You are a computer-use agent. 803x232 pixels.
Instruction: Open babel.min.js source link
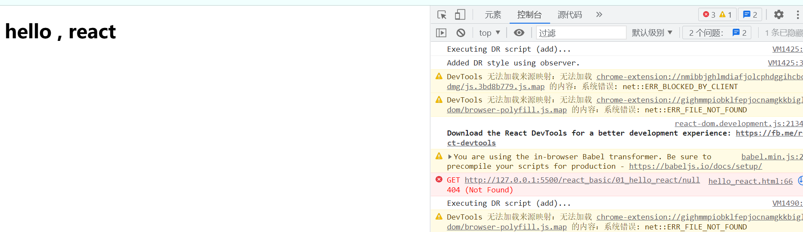click(x=772, y=157)
